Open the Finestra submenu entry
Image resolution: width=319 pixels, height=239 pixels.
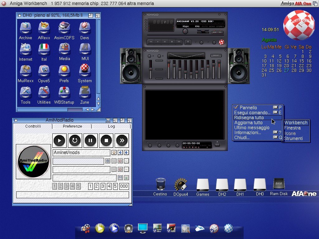pos(292,128)
